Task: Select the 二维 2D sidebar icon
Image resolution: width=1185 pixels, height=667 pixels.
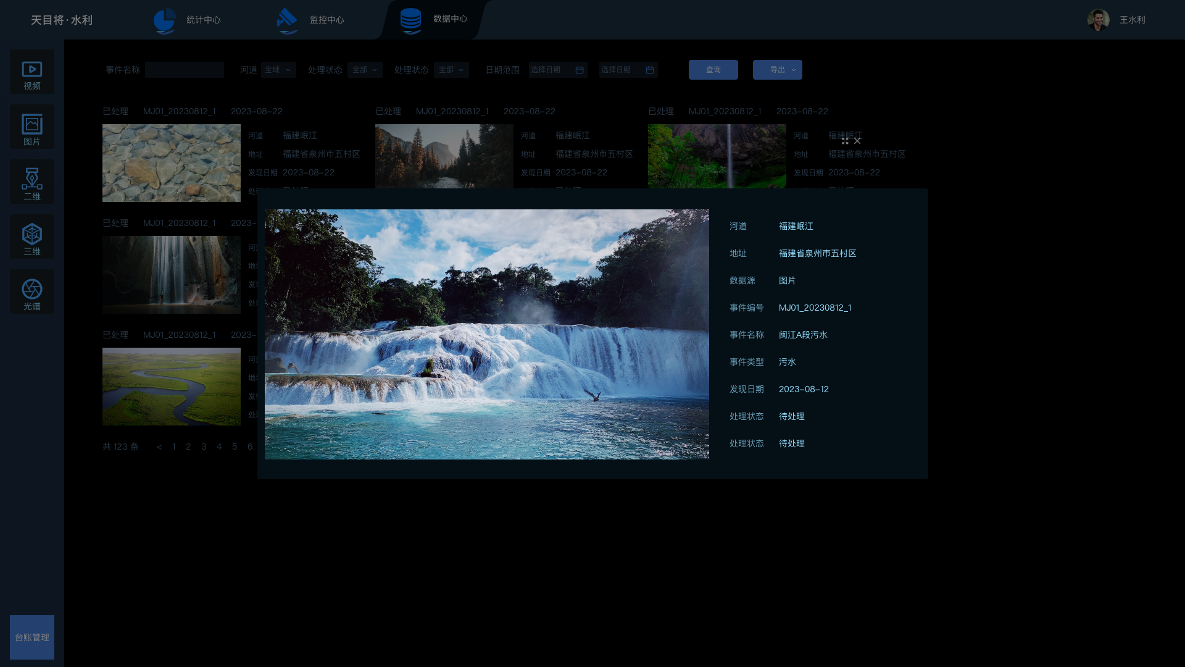Action: point(32,182)
